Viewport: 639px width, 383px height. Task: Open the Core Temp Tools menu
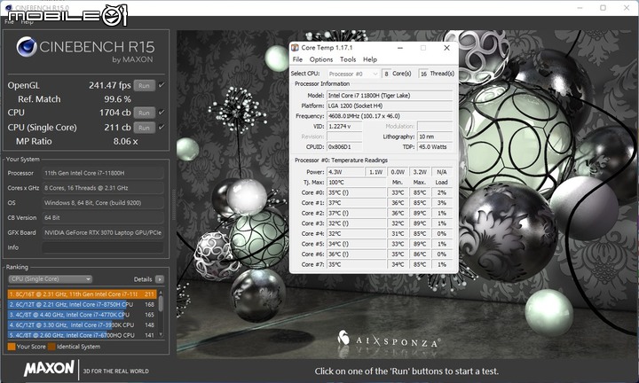click(348, 59)
